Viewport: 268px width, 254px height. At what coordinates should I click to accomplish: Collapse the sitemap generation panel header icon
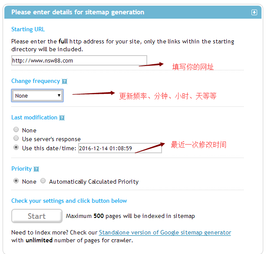254,13
